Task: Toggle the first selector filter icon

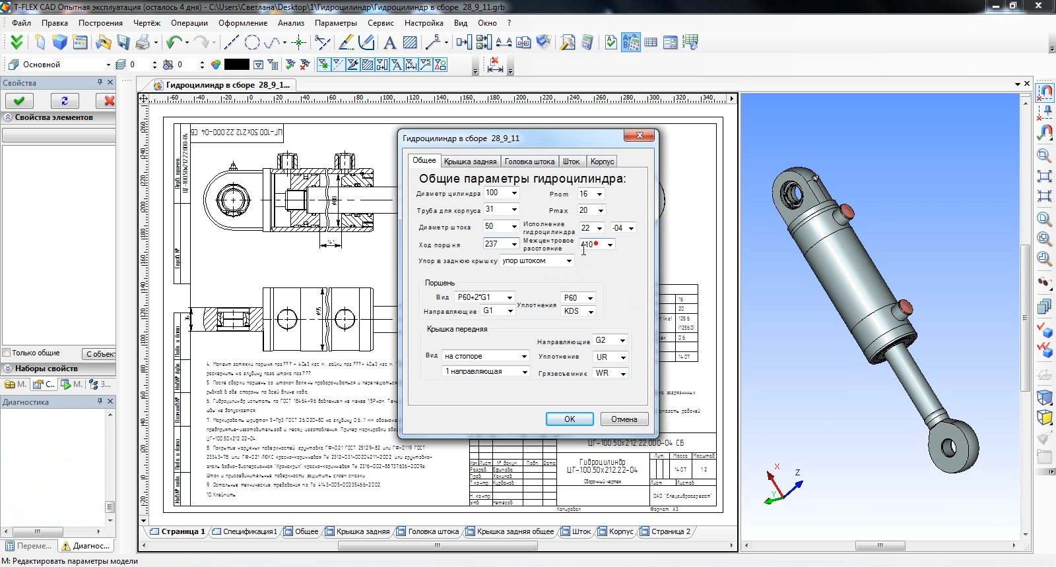Action: coord(323,65)
